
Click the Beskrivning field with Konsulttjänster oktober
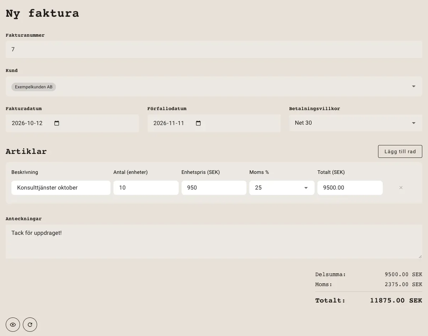[61, 188]
